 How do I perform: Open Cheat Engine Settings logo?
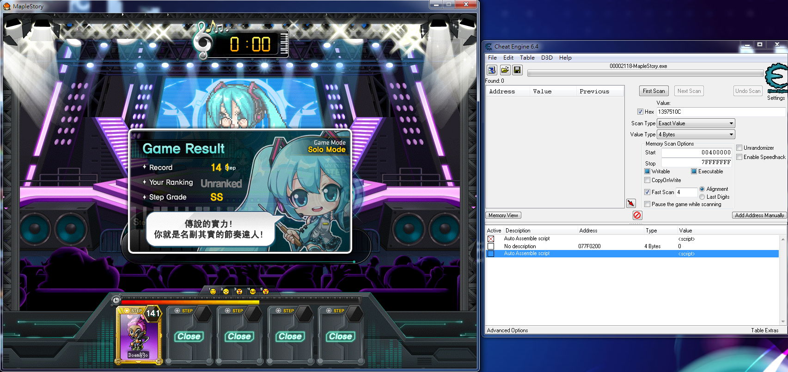click(x=776, y=79)
